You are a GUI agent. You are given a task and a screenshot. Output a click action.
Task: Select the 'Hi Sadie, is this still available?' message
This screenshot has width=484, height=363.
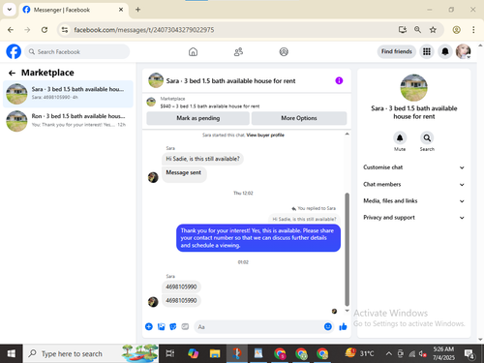pyautogui.click(x=202, y=159)
